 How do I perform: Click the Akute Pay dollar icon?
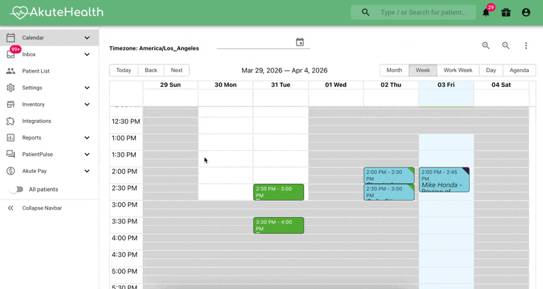point(11,171)
